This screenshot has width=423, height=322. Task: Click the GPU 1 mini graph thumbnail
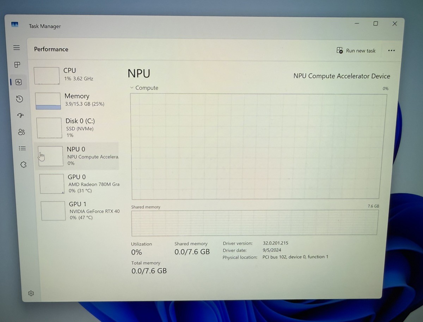(53, 211)
